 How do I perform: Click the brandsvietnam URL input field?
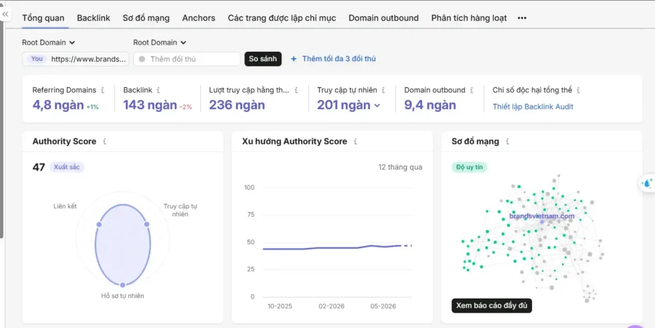click(75, 59)
